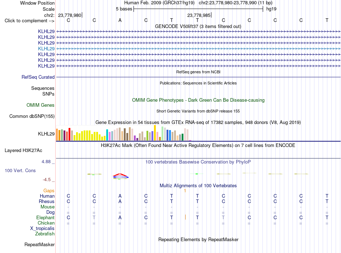
Task: Click the GENCODE V50lift37 track title
Action: pos(198,26)
